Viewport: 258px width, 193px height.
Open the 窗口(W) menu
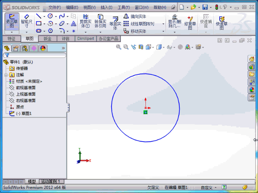pyautogui.click(x=141, y=7)
